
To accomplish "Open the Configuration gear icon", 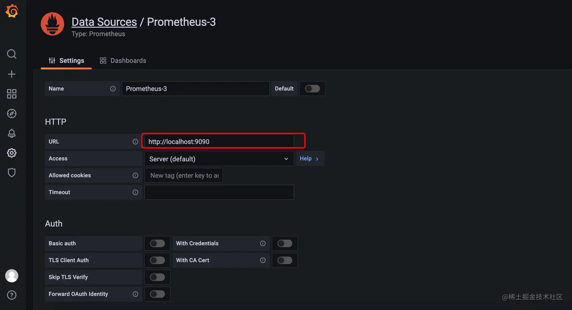I will click(x=12, y=153).
